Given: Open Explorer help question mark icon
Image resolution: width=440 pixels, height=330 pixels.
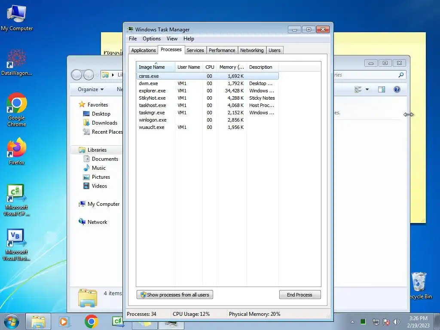Looking at the screenshot, I should 397,89.
